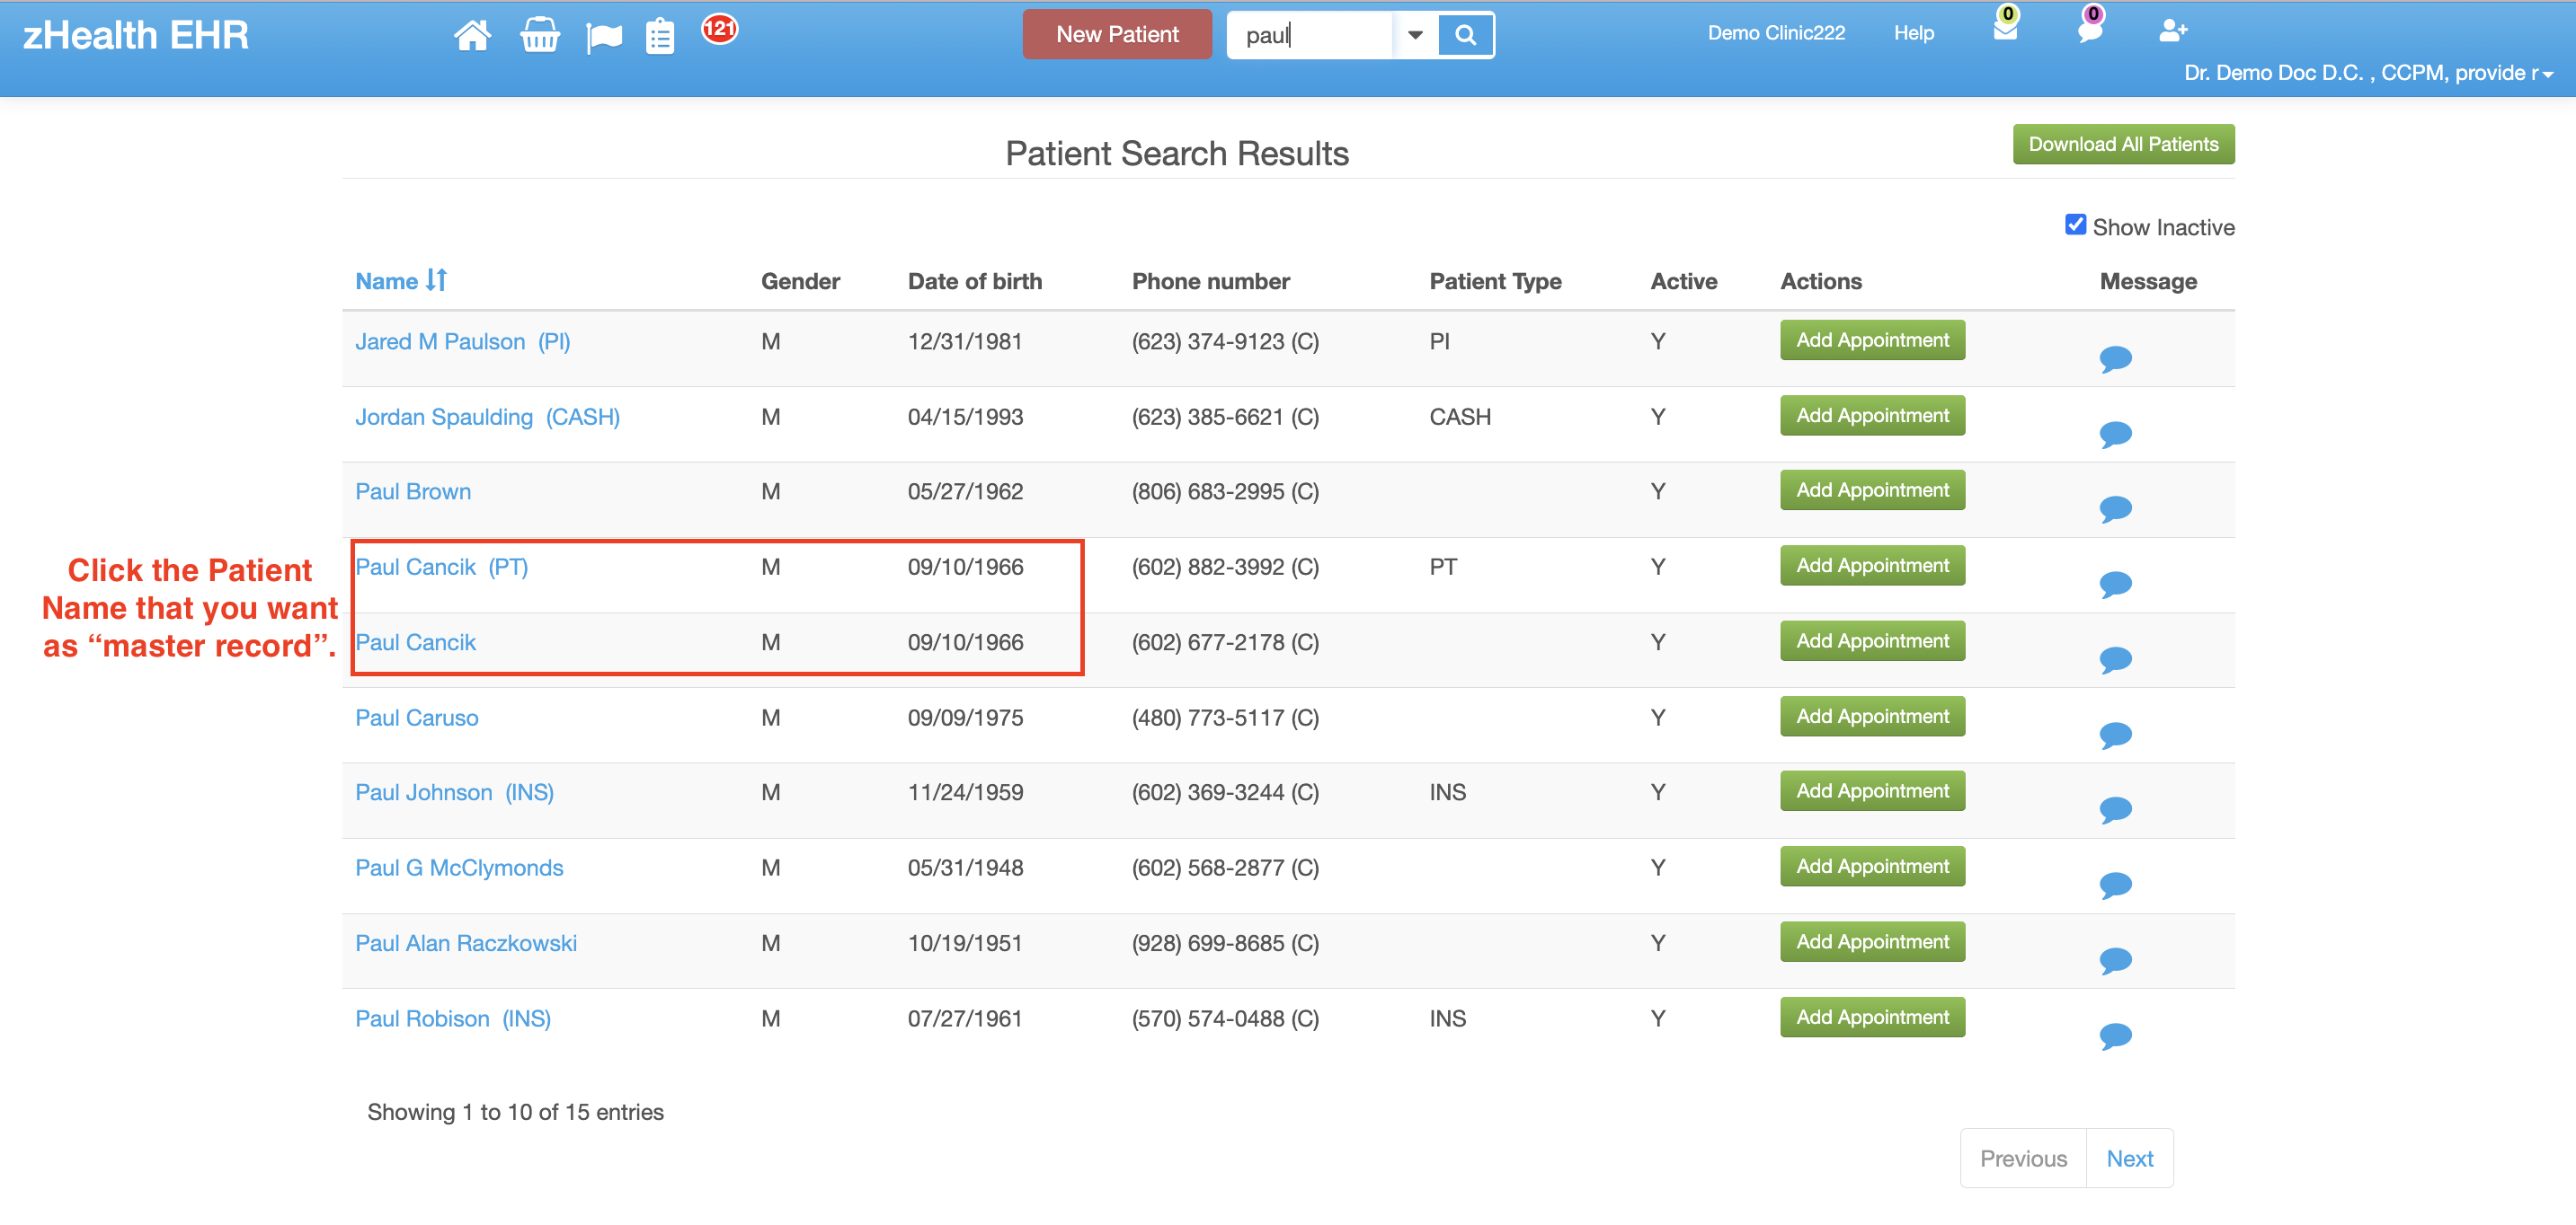Open the shopping basket icon
This screenshot has height=1225, width=2576.
539,36
